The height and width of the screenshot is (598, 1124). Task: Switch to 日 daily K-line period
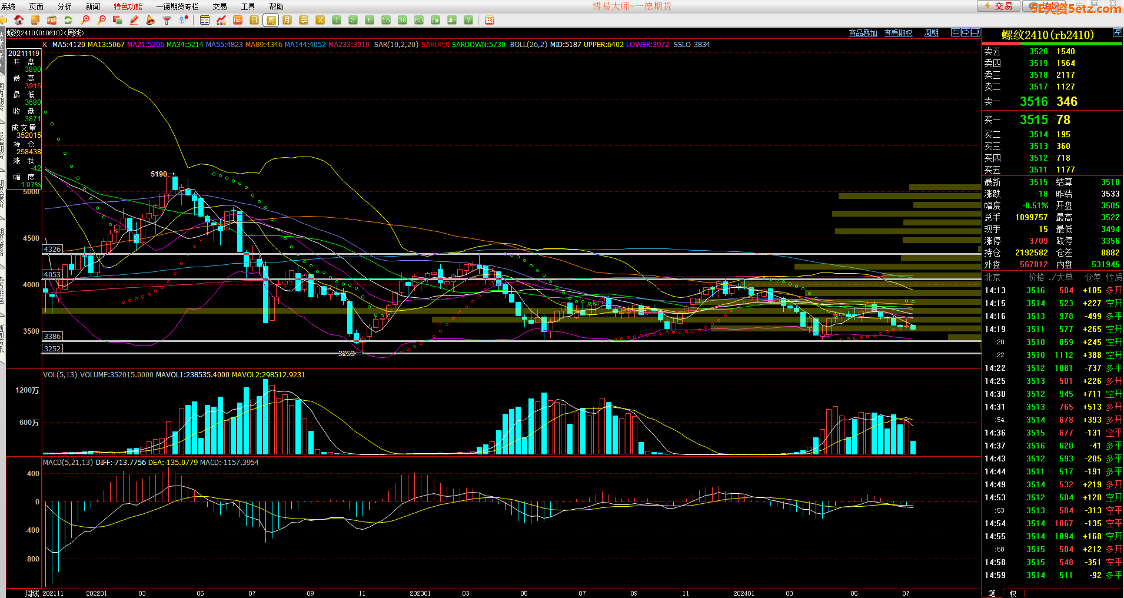point(254,20)
